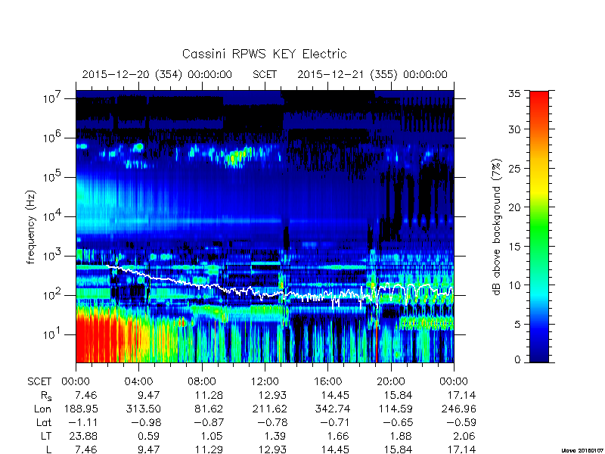Click the 08:00 time tick label
The image size is (605, 454).
point(202,381)
